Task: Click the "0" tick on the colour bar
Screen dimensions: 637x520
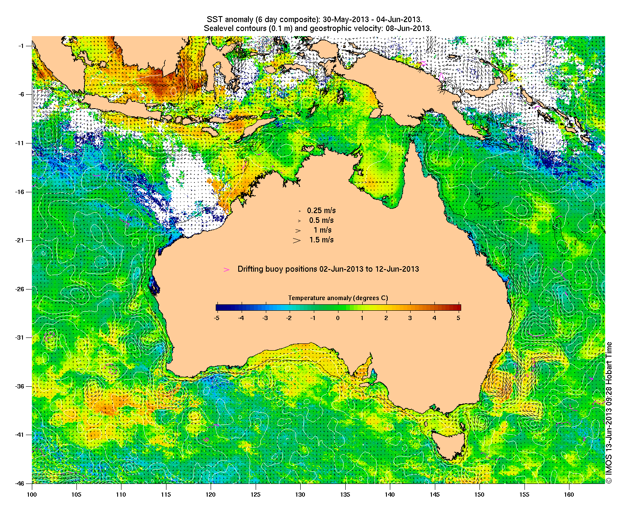Action: [x=338, y=318]
